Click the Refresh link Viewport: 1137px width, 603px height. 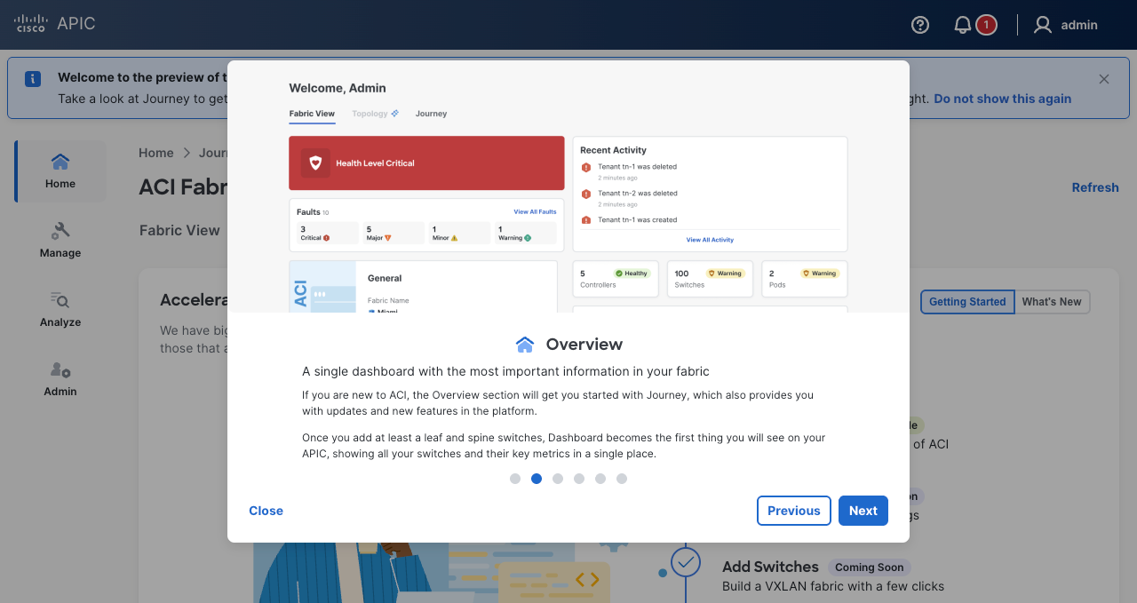pos(1094,187)
